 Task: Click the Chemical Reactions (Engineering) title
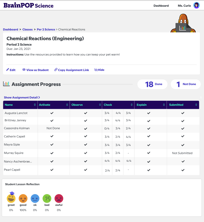click(x=45, y=38)
